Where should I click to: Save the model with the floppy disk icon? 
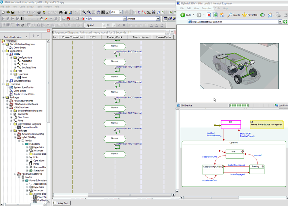[x=13, y=12]
